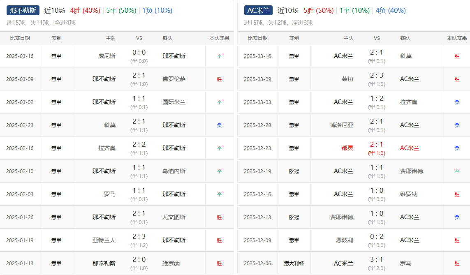Click 胜 result in the 尤文图斯 row
The image size is (470, 275).
pos(220,217)
